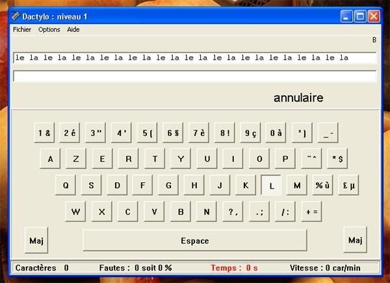Click the I key

click(x=233, y=159)
